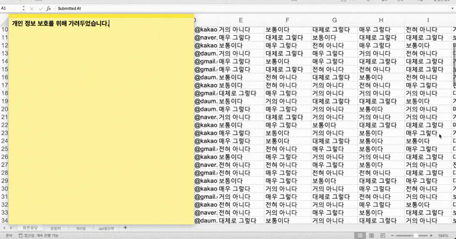Click the zoom in plus icon
Viewport: 456px width, 239px height.
[x=431, y=235]
